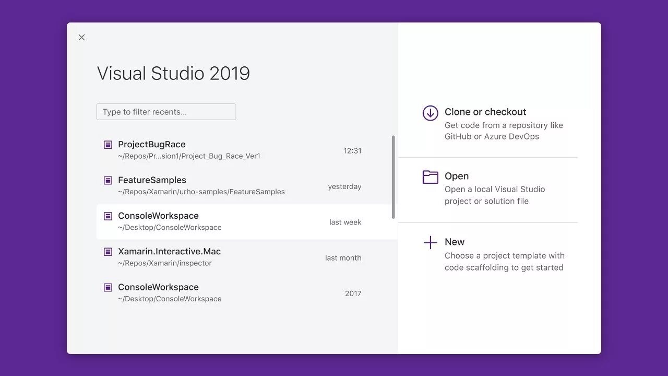Click the '12:31' timestamp

352,151
